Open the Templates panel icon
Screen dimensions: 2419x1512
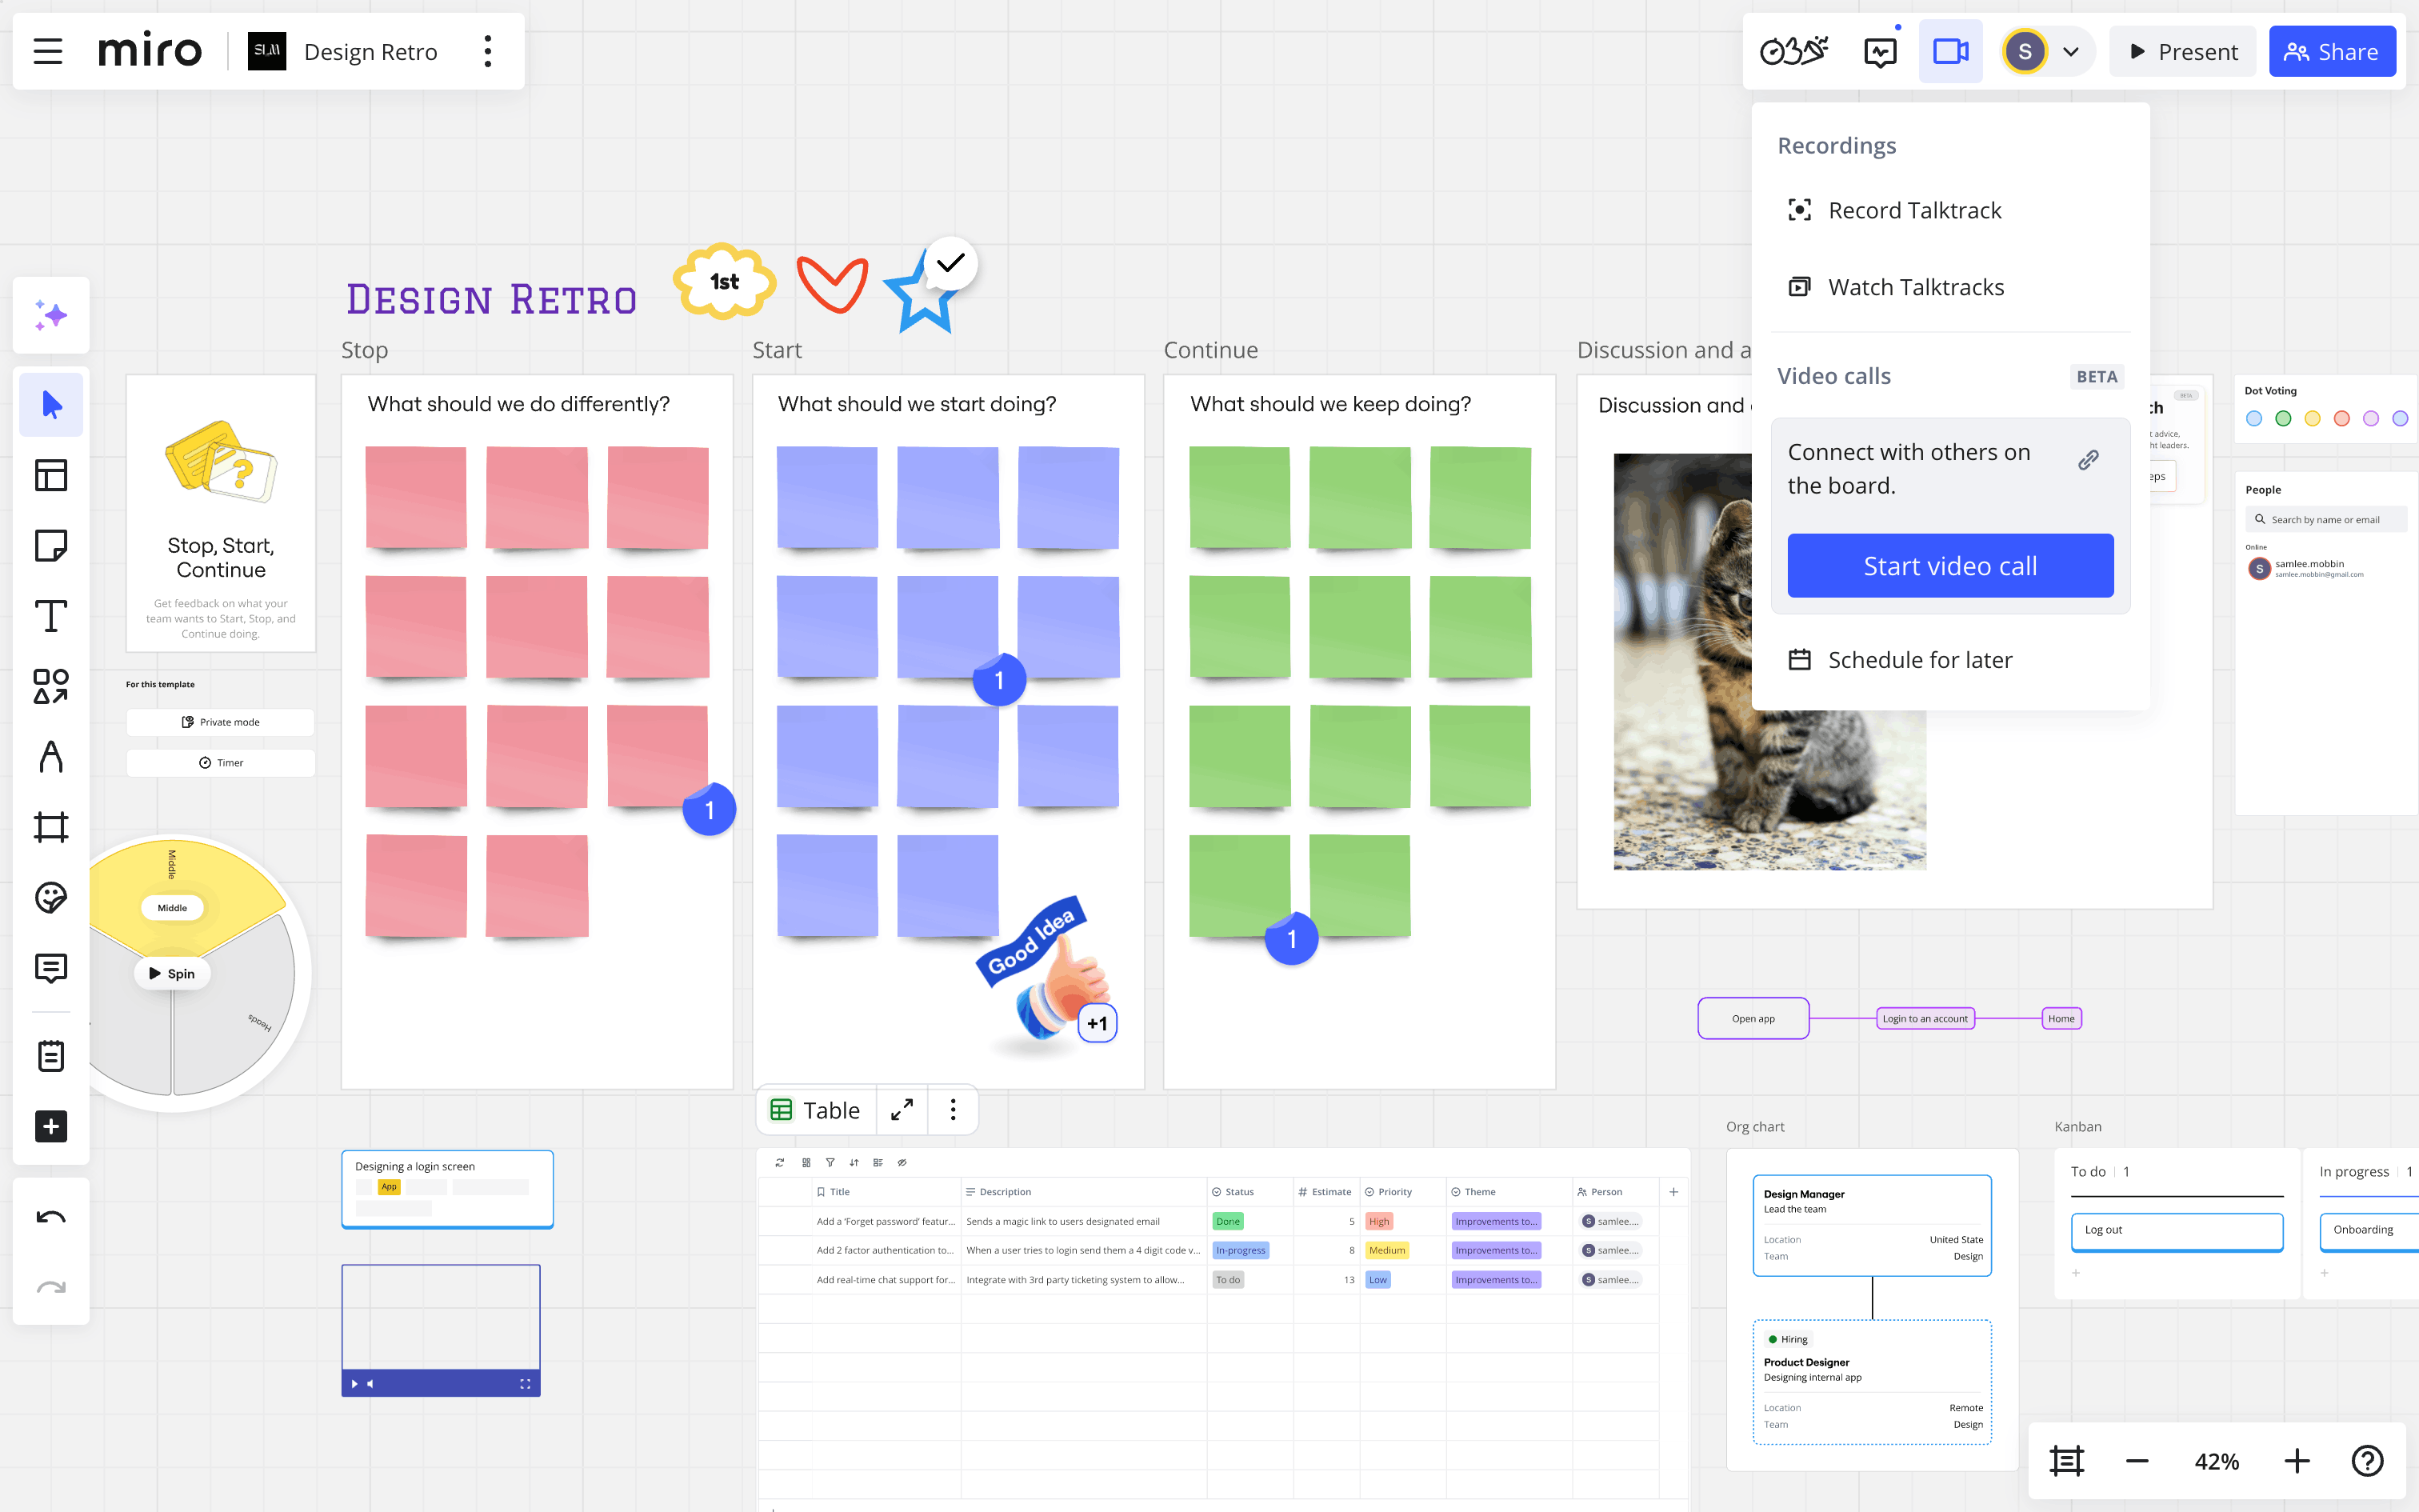(x=50, y=475)
